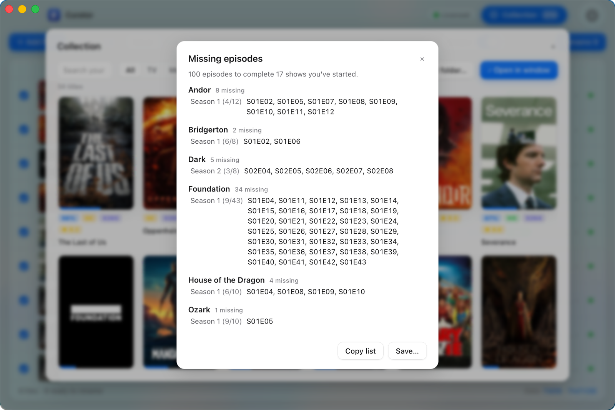The width and height of the screenshot is (615, 410).
Task: Click the '100 episodes to complete 17 shows' summary
Action: (x=273, y=74)
